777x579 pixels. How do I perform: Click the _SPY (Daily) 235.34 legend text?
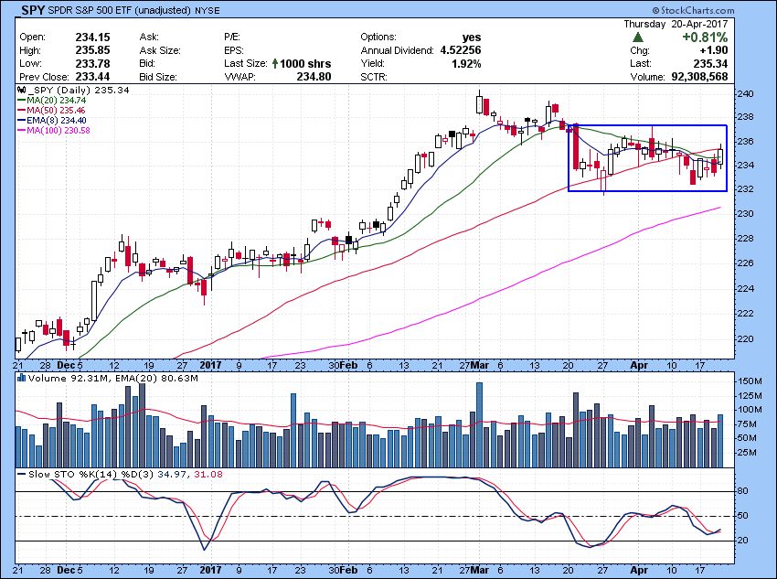tap(79, 91)
